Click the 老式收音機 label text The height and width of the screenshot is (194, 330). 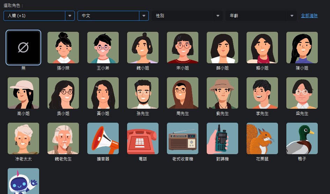point(183,159)
